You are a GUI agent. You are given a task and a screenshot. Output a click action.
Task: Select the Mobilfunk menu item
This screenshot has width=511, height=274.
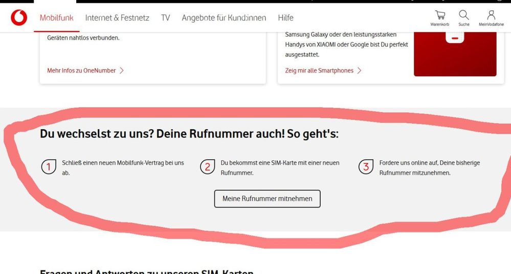coord(56,17)
